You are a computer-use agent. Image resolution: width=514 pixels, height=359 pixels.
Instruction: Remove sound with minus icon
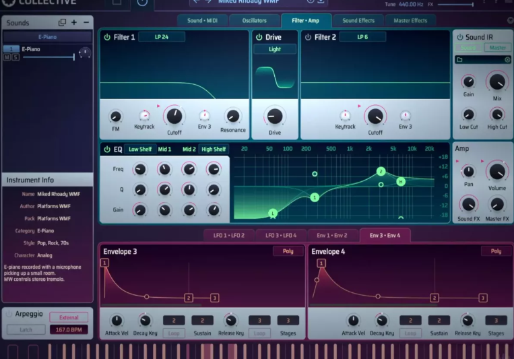coord(86,22)
